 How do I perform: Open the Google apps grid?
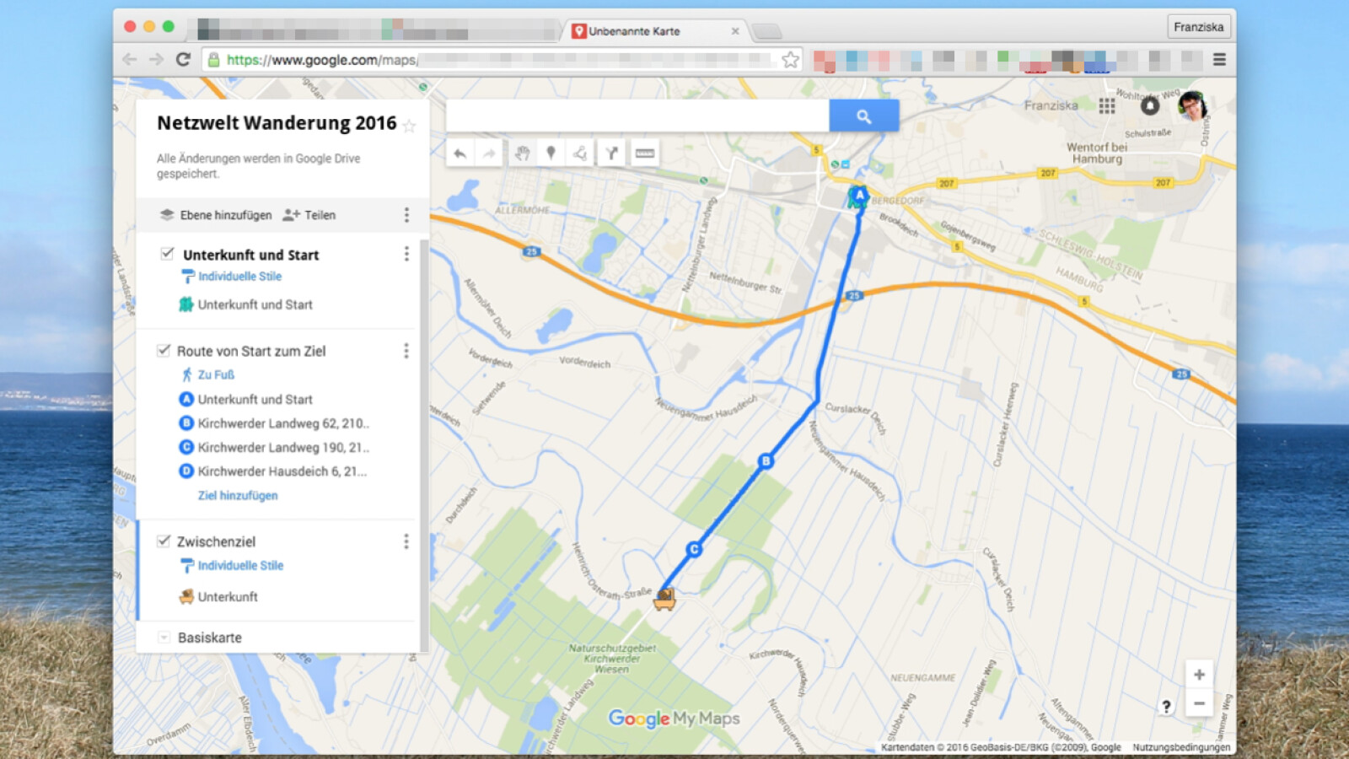click(x=1107, y=105)
